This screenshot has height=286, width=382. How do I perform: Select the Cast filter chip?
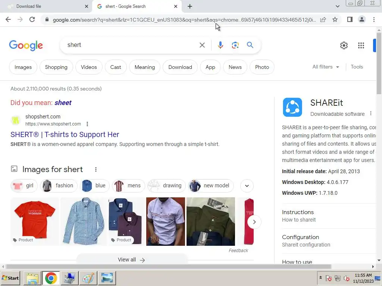point(116,67)
